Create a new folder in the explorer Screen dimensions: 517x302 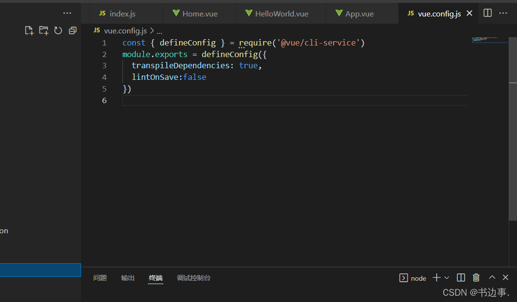pyautogui.click(x=43, y=30)
